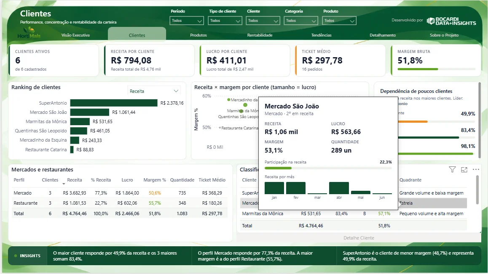Click the classification table vertical scrollbar

477,190
